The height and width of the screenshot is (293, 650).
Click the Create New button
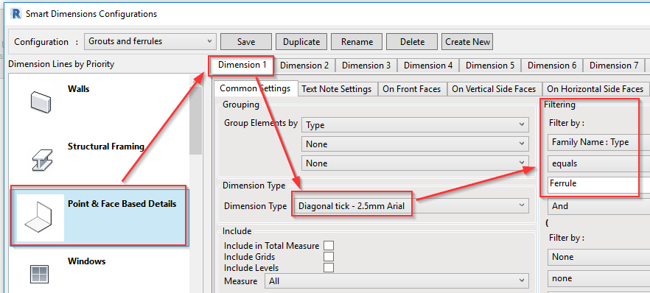pos(467,42)
